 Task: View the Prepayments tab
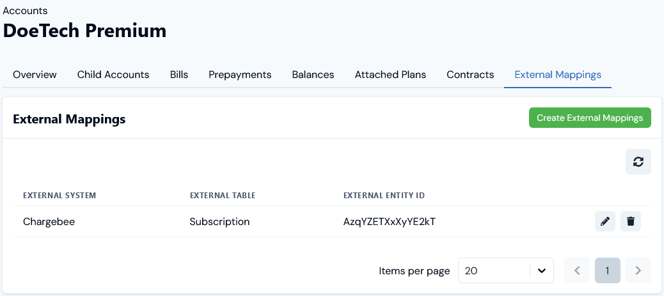240,75
